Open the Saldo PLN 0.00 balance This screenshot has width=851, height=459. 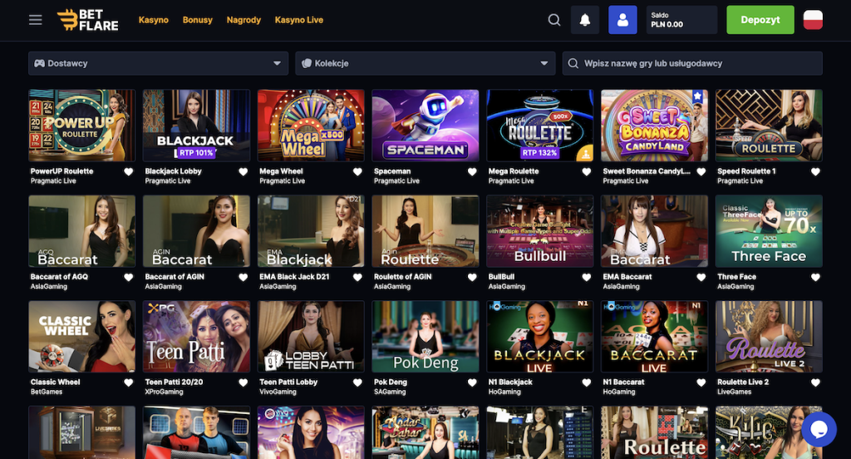(681, 20)
